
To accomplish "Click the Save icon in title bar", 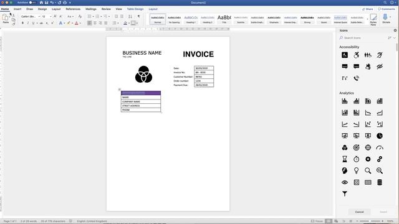I will (46, 2).
